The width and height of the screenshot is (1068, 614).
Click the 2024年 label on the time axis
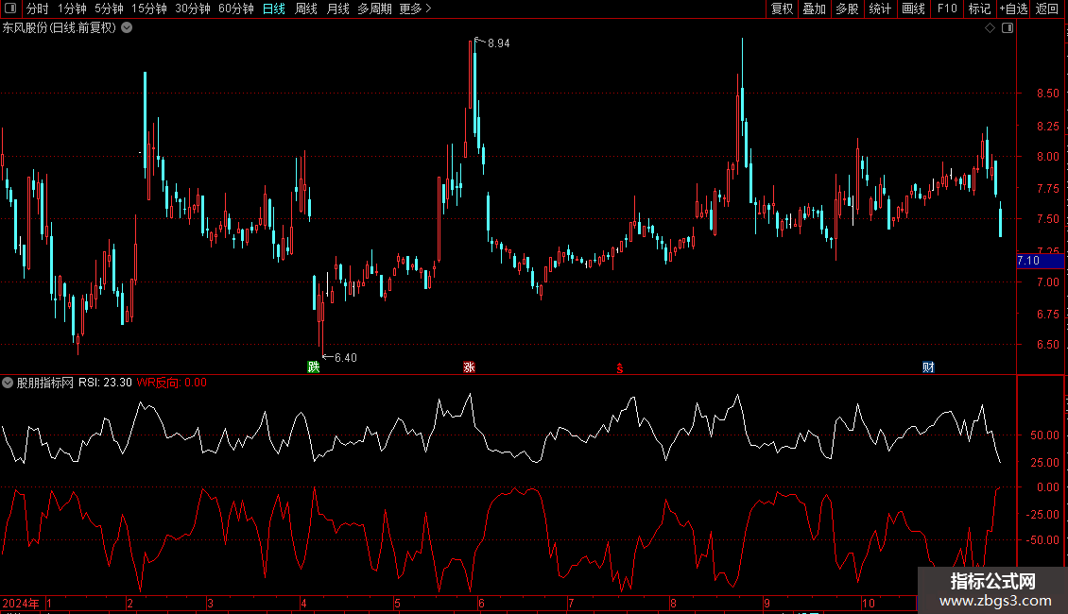click(x=21, y=603)
